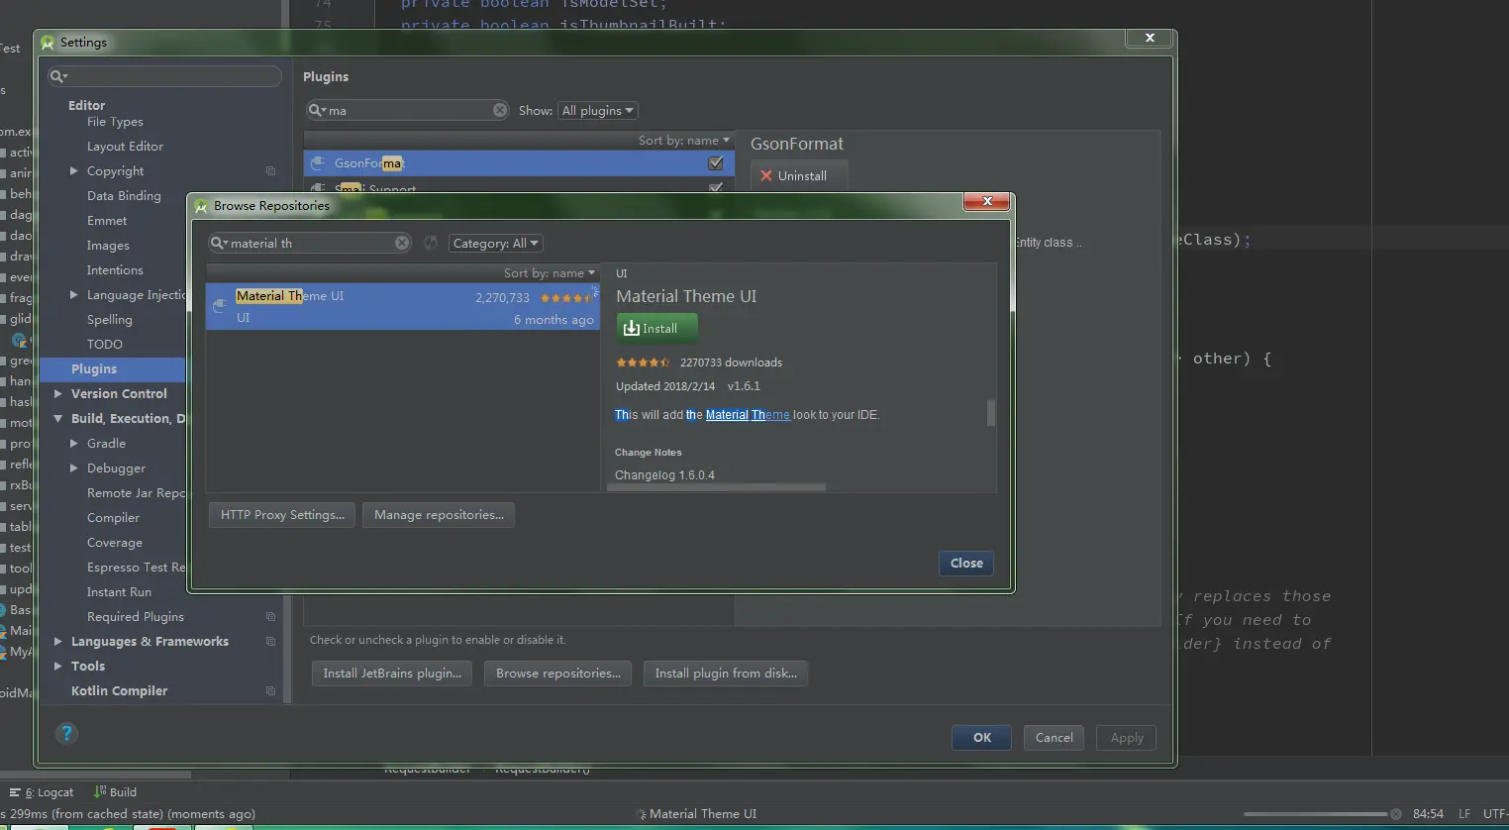Expand the Gradle settings node

73,444
